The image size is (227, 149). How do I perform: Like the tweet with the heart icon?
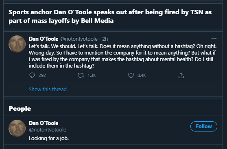click(x=131, y=75)
